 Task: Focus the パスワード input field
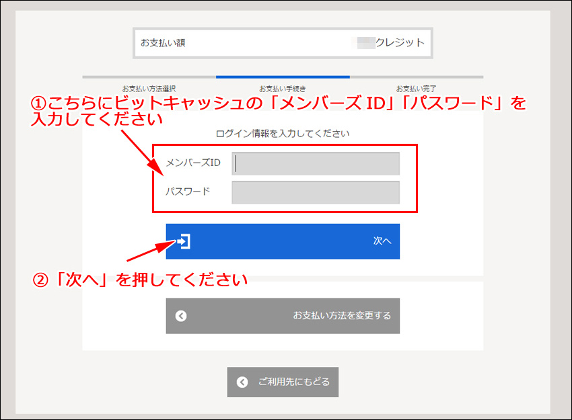tap(316, 192)
